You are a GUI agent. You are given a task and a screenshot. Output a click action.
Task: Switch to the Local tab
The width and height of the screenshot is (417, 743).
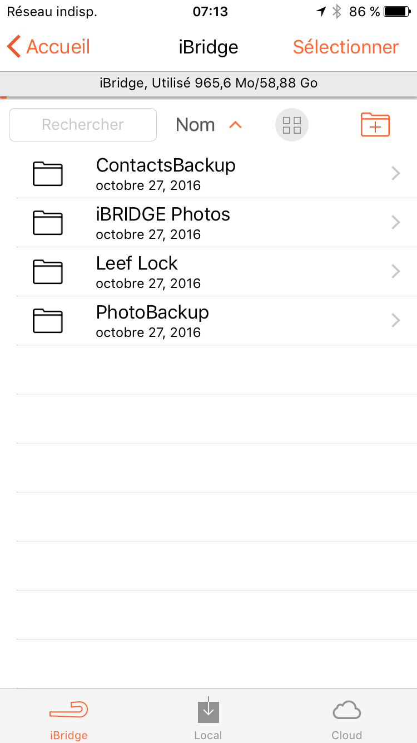click(x=208, y=717)
